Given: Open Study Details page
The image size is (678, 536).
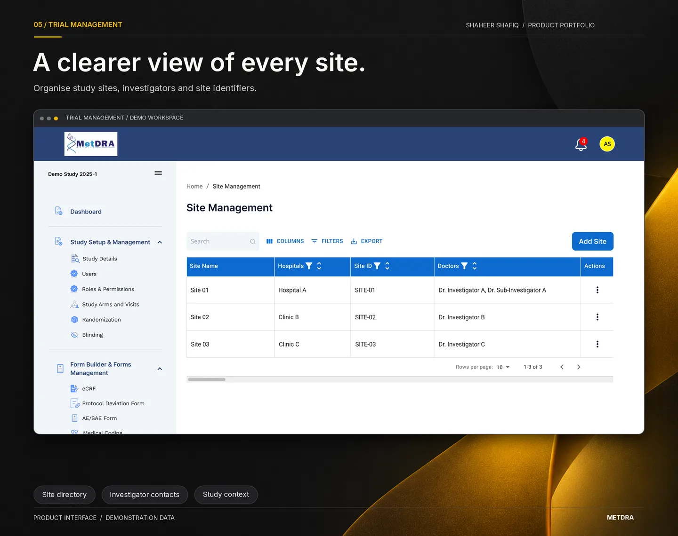Looking at the screenshot, I should click(x=100, y=259).
